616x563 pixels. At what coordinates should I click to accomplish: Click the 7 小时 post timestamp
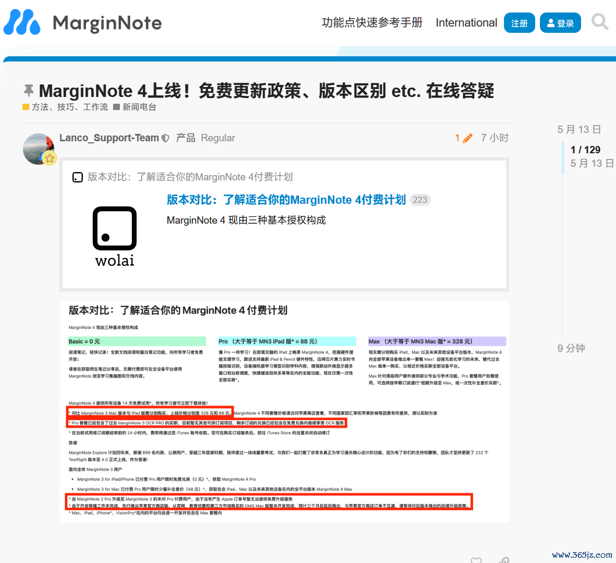[495, 138]
